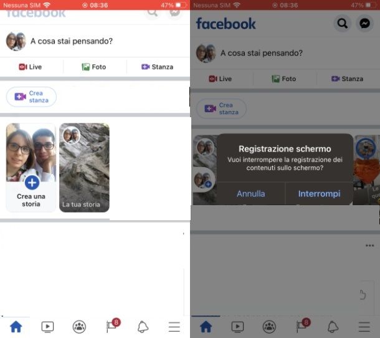Image resolution: width=380 pixels, height=338 pixels.
Task: Tap Crea stanza pill in the left screen
Action: (31, 97)
